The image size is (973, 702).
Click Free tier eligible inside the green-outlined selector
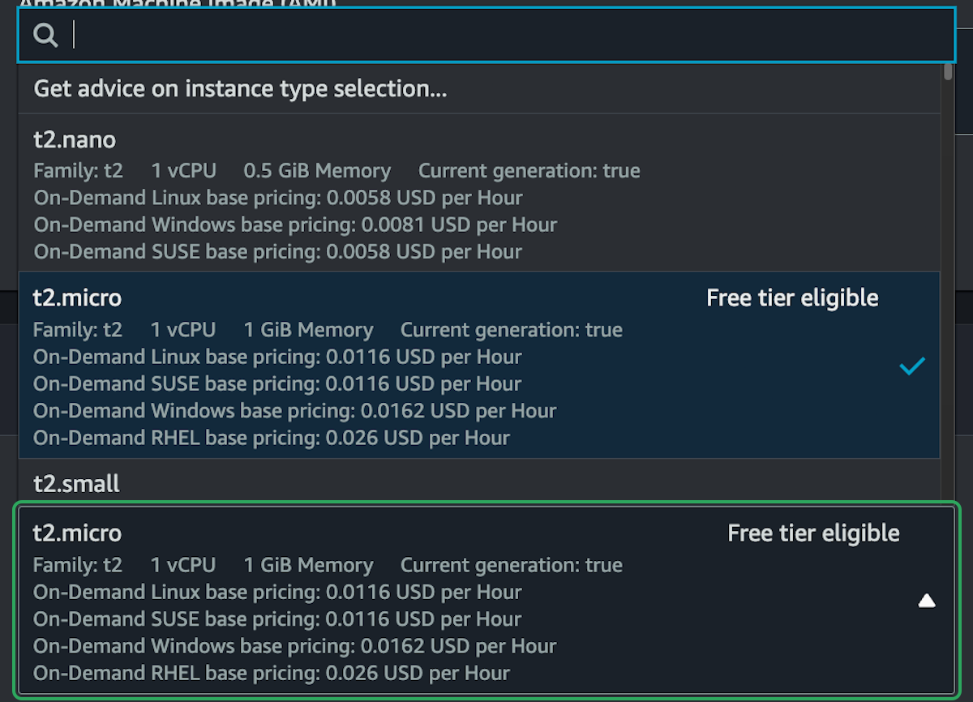(x=813, y=533)
